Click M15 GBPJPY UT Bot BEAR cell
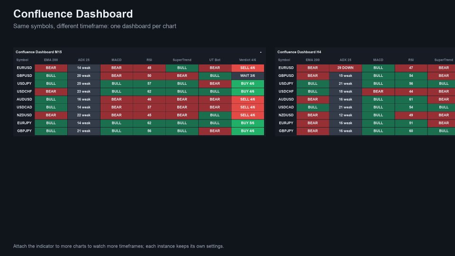 coord(215,131)
